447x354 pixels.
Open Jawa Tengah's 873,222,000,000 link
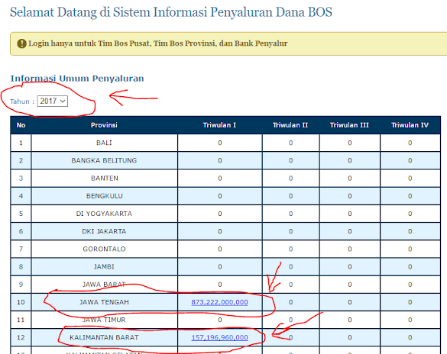pyautogui.click(x=219, y=302)
